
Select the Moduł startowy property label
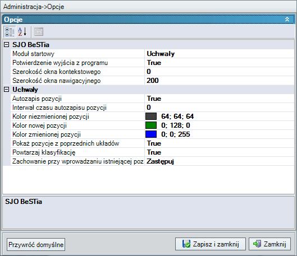[x=33, y=54]
